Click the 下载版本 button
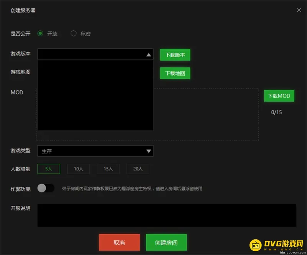The width and height of the screenshot is (307, 255). (175, 55)
